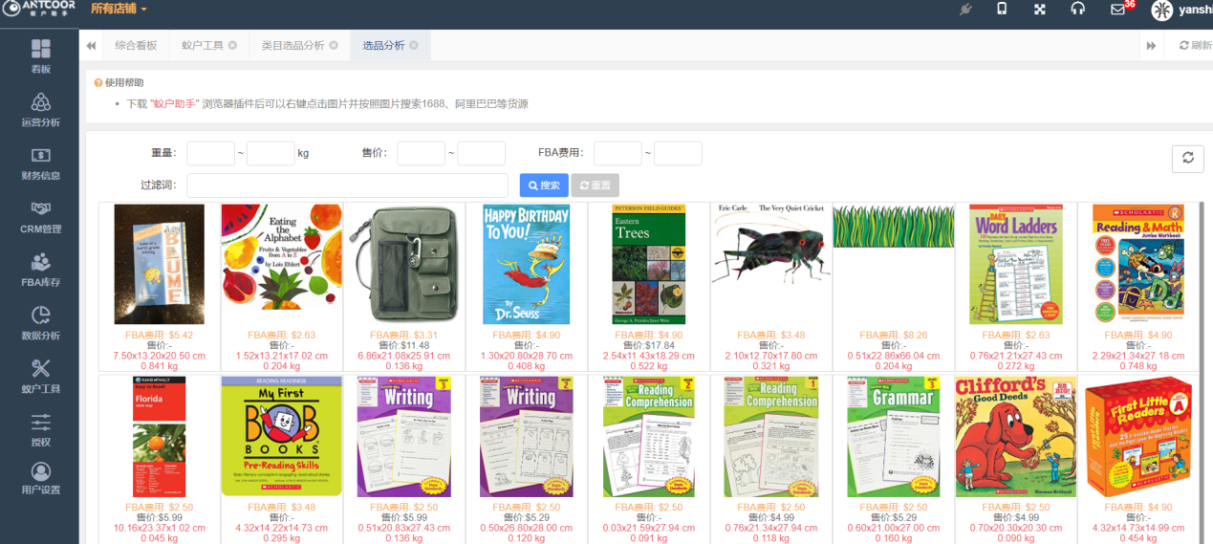The image size is (1213, 544).
Task: Open 授权 in the sidebar
Action: click(40, 430)
